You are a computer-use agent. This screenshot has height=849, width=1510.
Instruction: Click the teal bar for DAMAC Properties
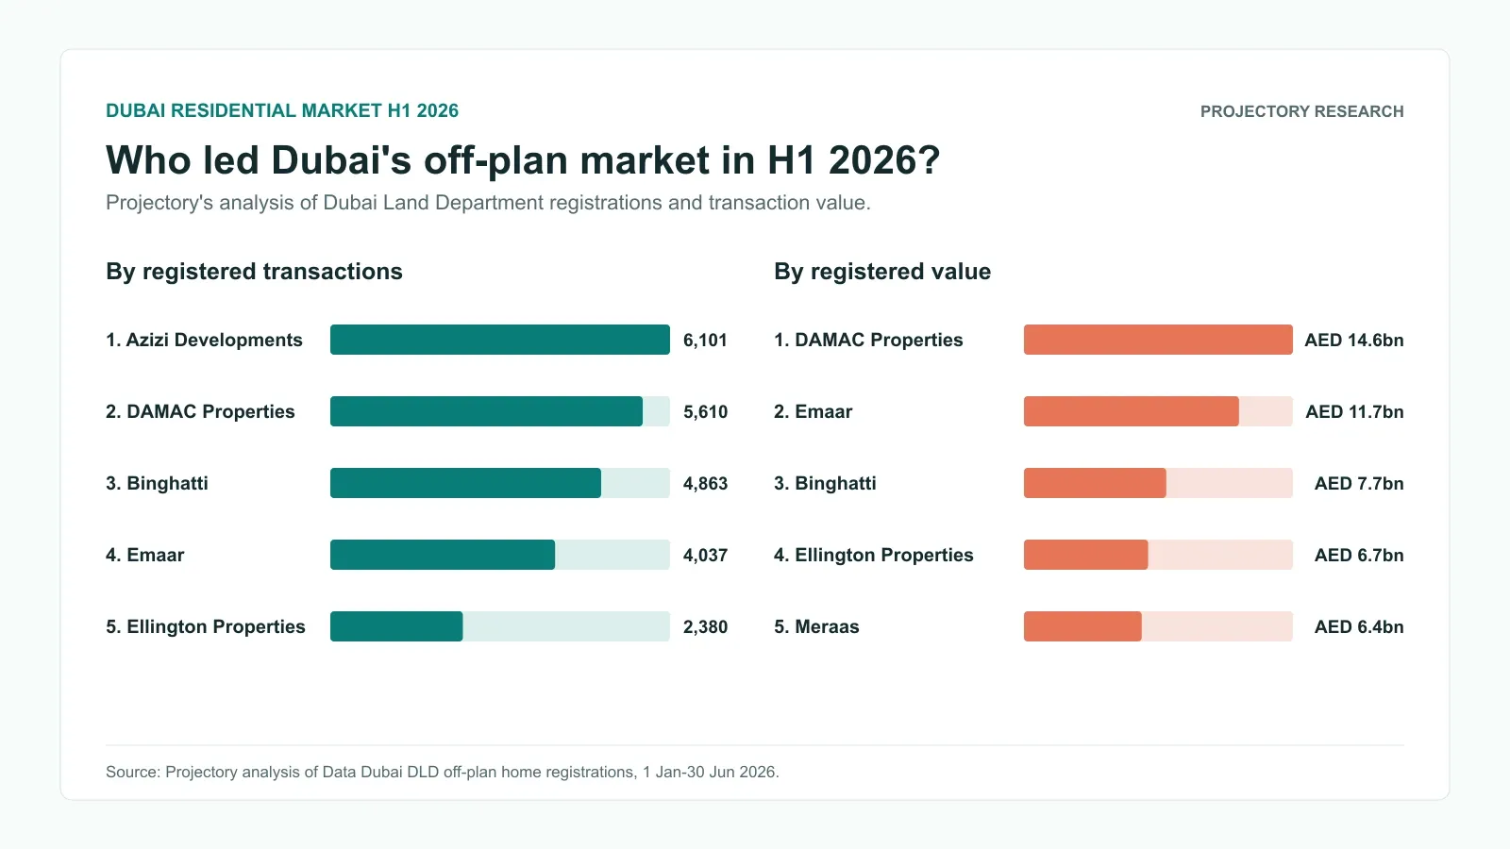[486, 411]
